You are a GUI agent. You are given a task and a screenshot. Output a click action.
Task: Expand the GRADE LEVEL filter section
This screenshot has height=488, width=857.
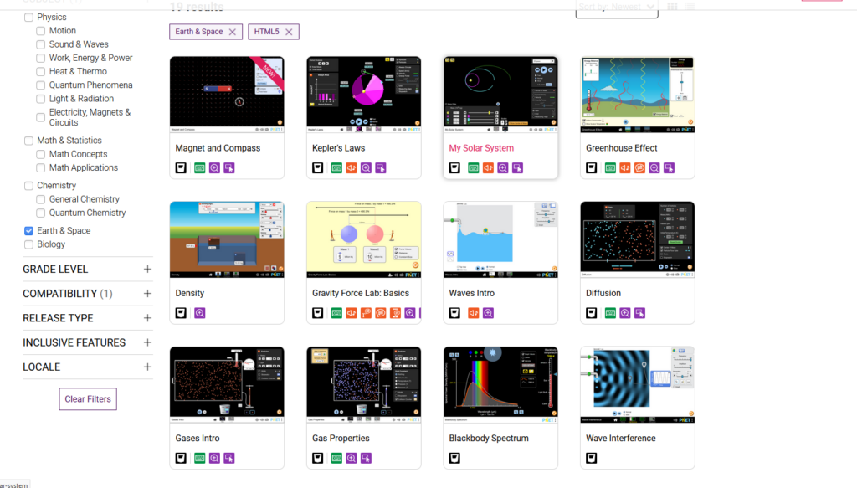pyautogui.click(x=147, y=270)
